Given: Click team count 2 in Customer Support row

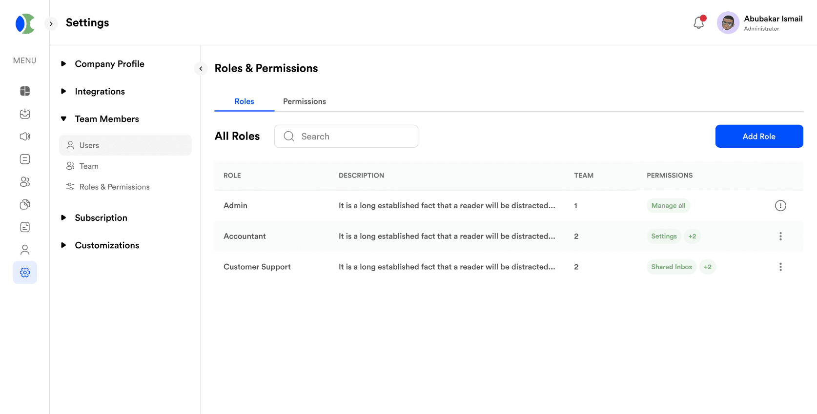Looking at the screenshot, I should pos(576,267).
